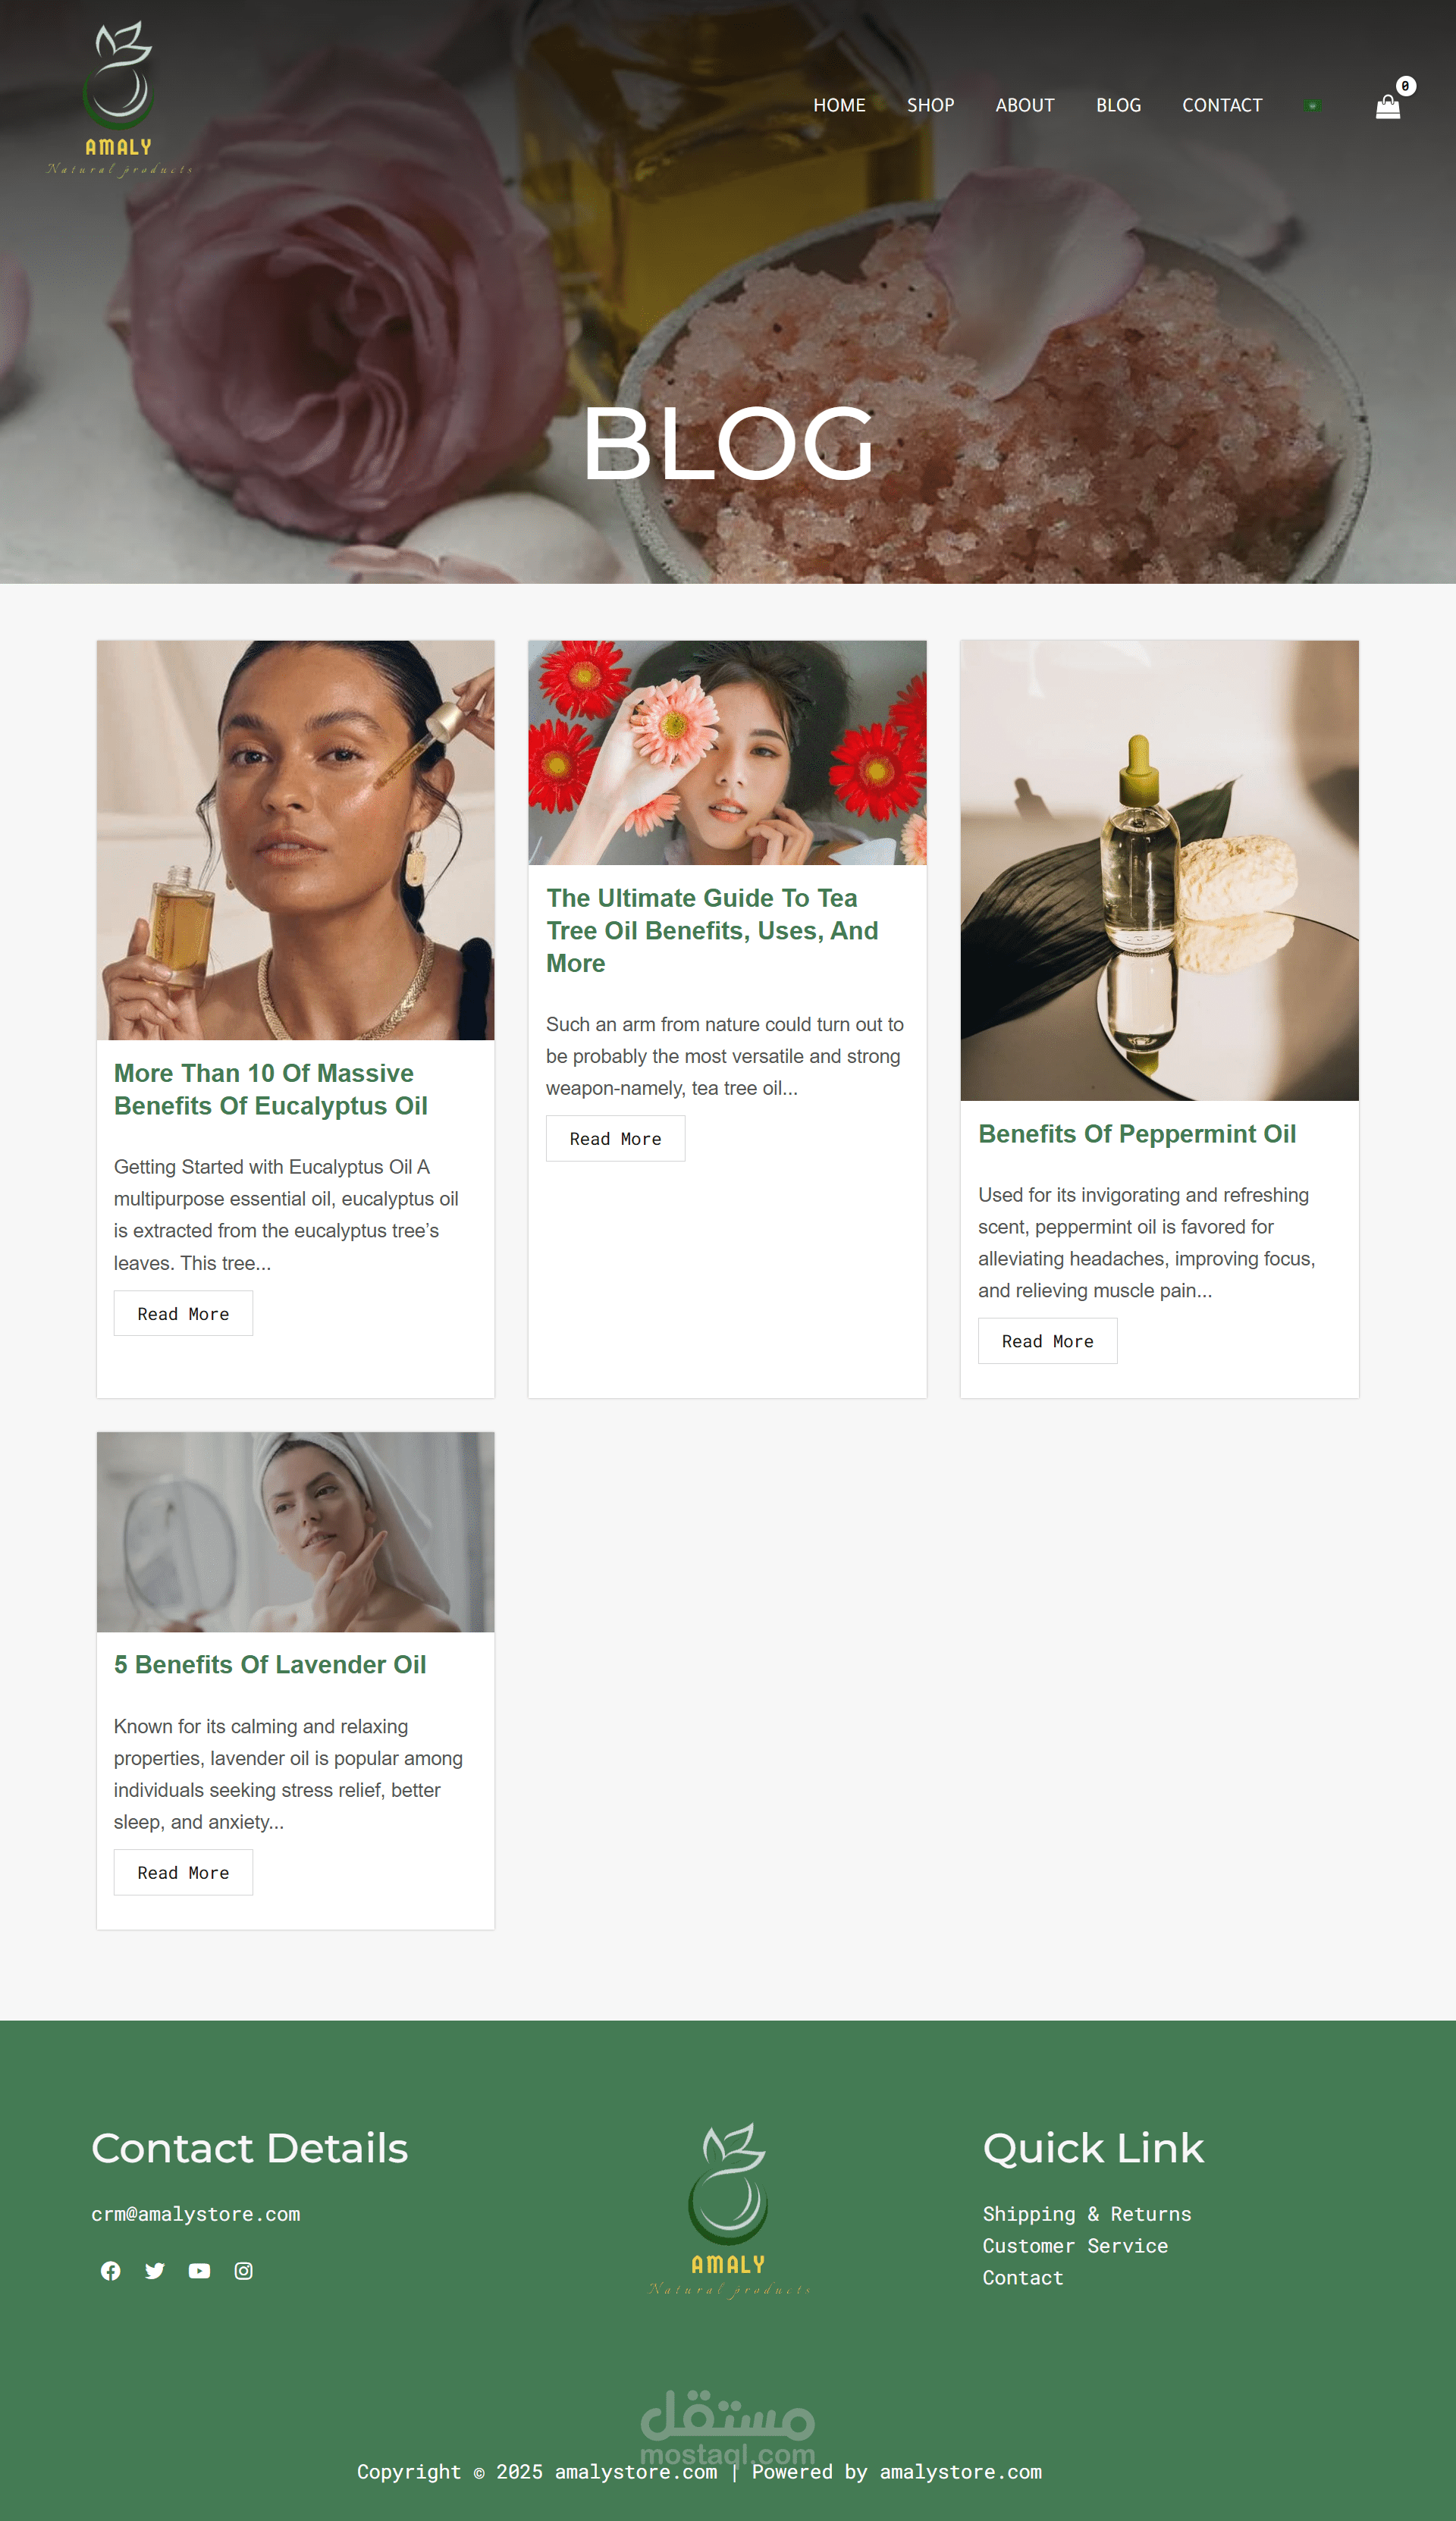Read More about Peppermint Oil
1456x2521 pixels.
[1047, 1340]
